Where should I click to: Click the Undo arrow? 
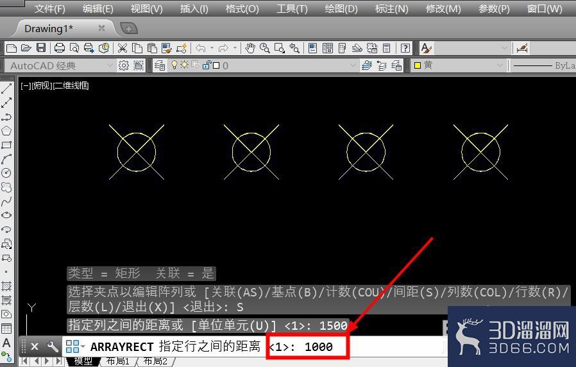point(201,48)
